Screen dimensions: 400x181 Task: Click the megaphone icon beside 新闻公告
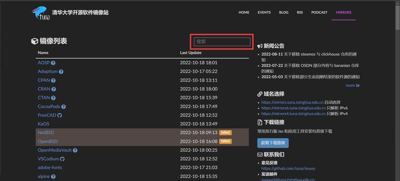(x=260, y=46)
